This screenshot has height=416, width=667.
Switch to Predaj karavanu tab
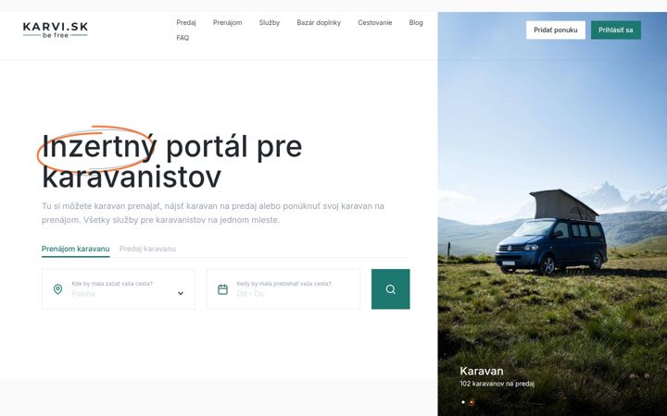(x=147, y=249)
